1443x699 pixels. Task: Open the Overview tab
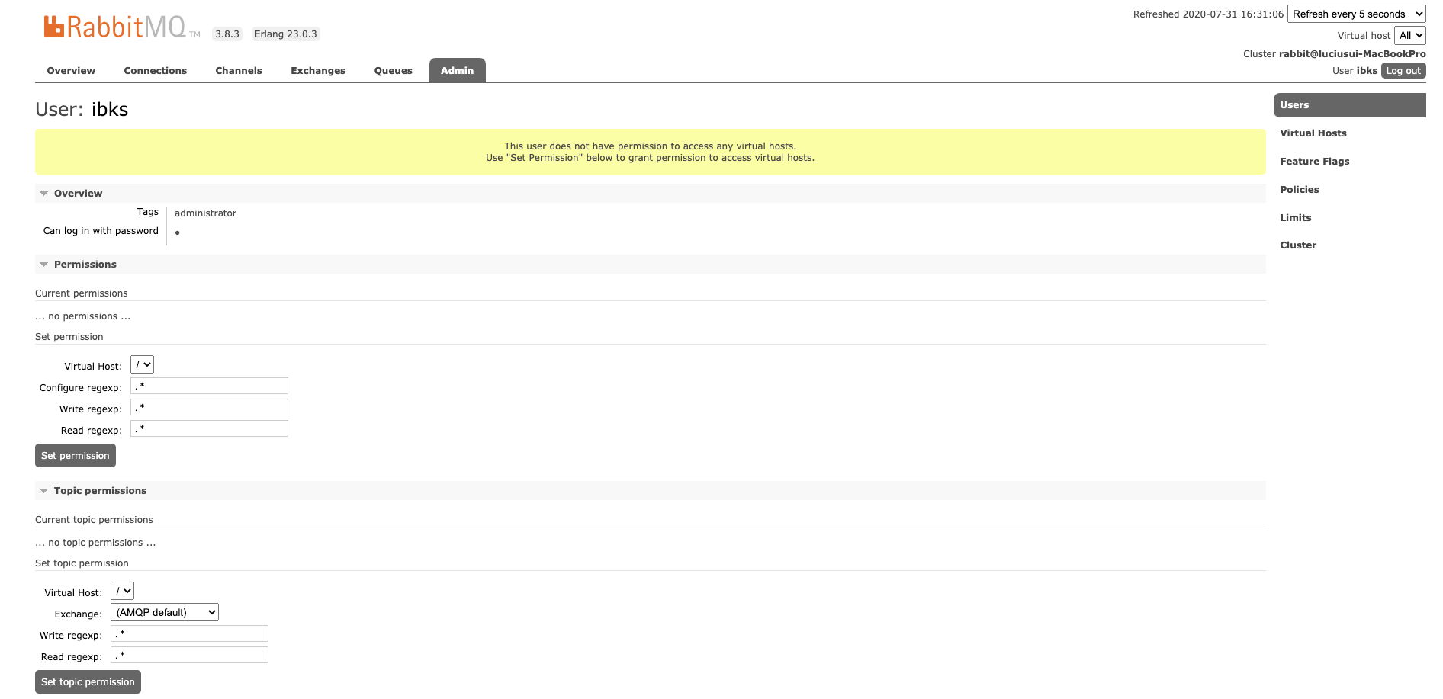pos(71,71)
